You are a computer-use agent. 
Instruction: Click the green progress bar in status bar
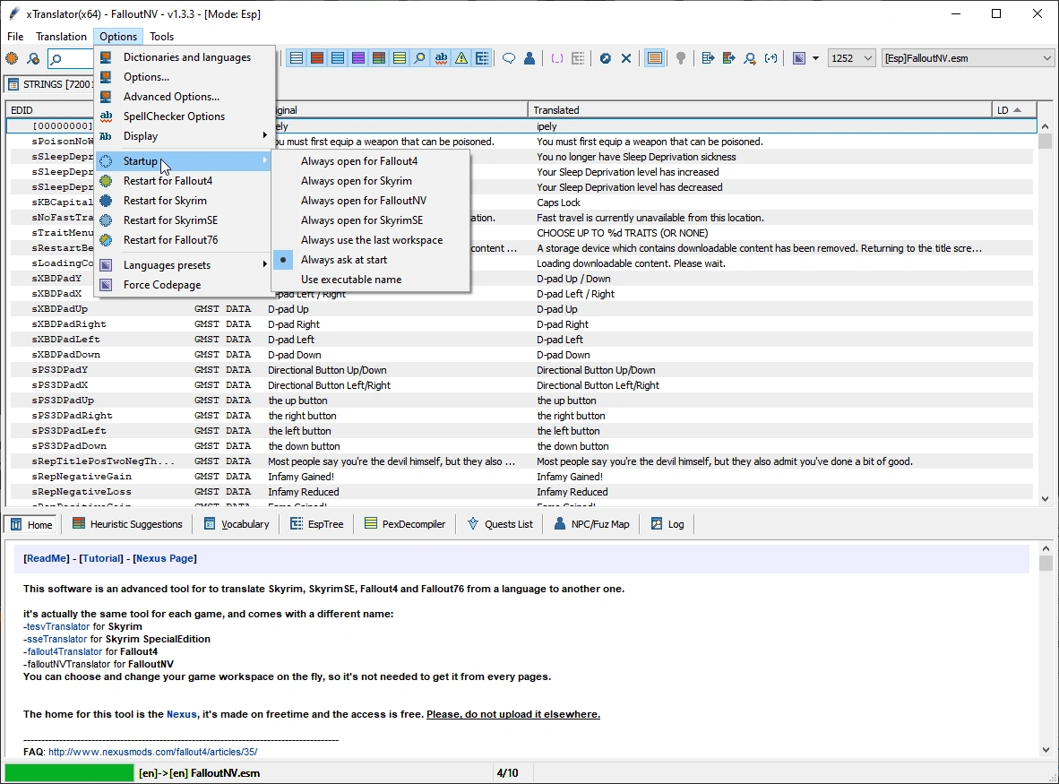pyautogui.click(x=69, y=772)
